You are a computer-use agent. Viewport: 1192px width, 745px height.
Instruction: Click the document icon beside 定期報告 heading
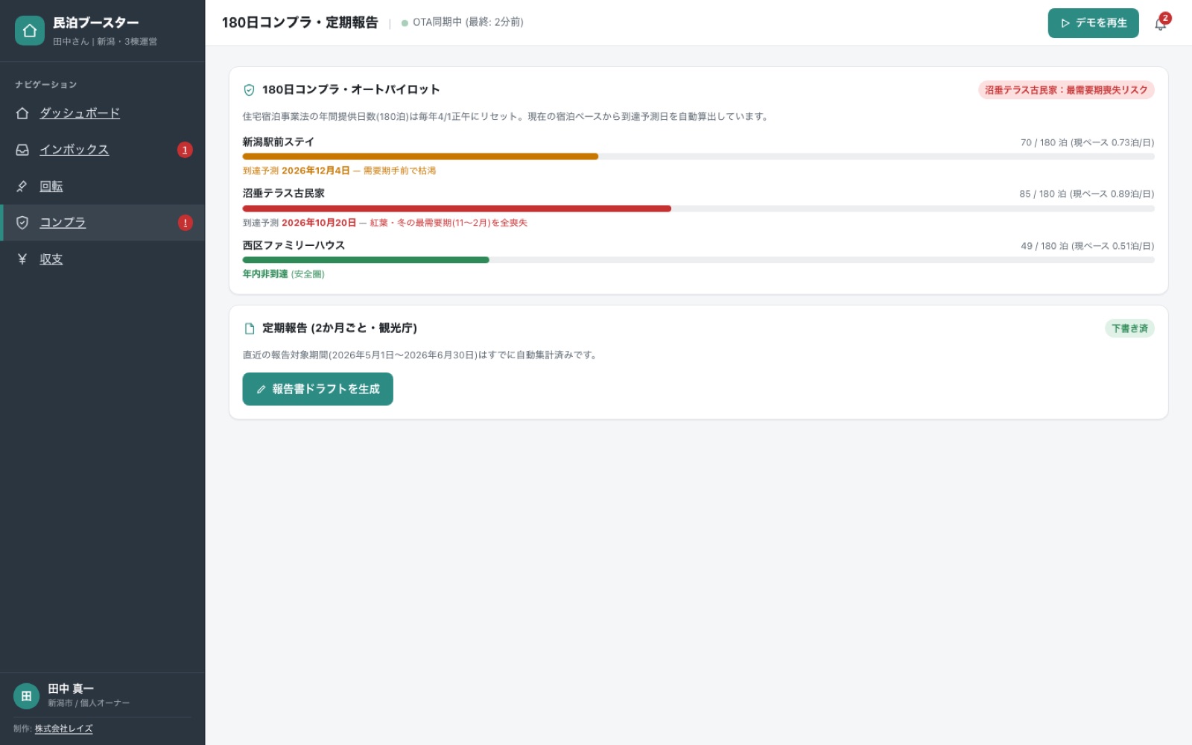point(250,329)
